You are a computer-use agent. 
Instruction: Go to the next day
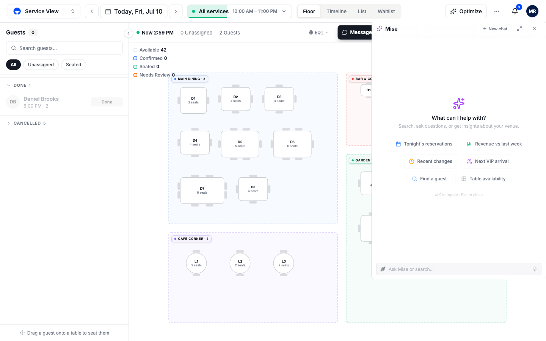[x=176, y=11]
